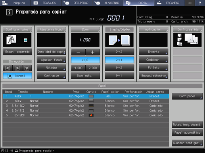The image size is (205, 153).
Task: Click the 1.000 zoom value display
Action: [85, 40]
